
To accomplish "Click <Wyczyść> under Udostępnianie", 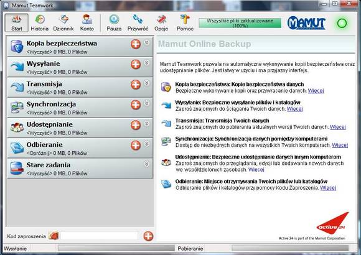I will coord(39,133).
